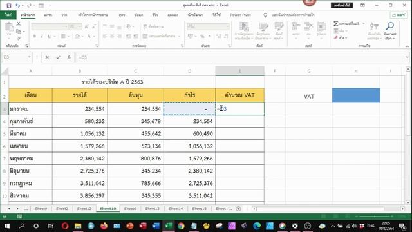
Task: Open Chrome from the taskbar
Action: click(181, 226)
